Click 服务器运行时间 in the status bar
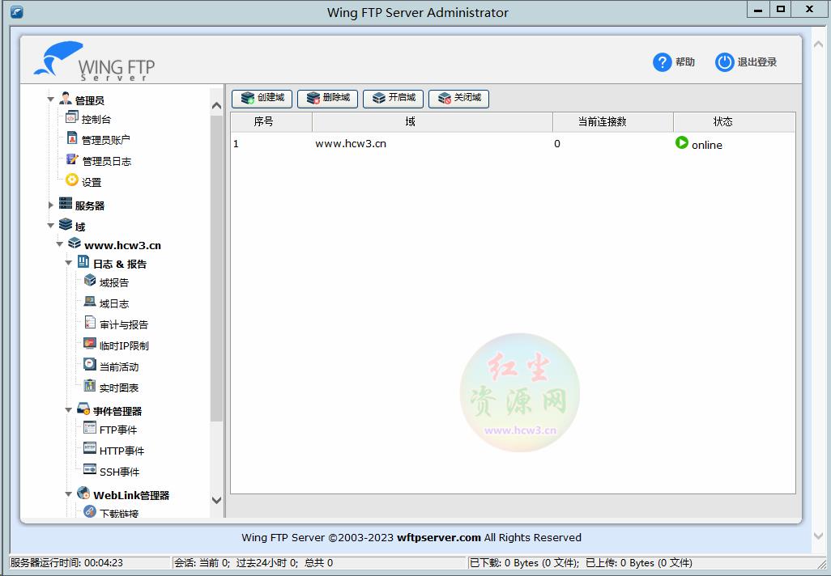The image size is (831, 576). tap(66, 563)
